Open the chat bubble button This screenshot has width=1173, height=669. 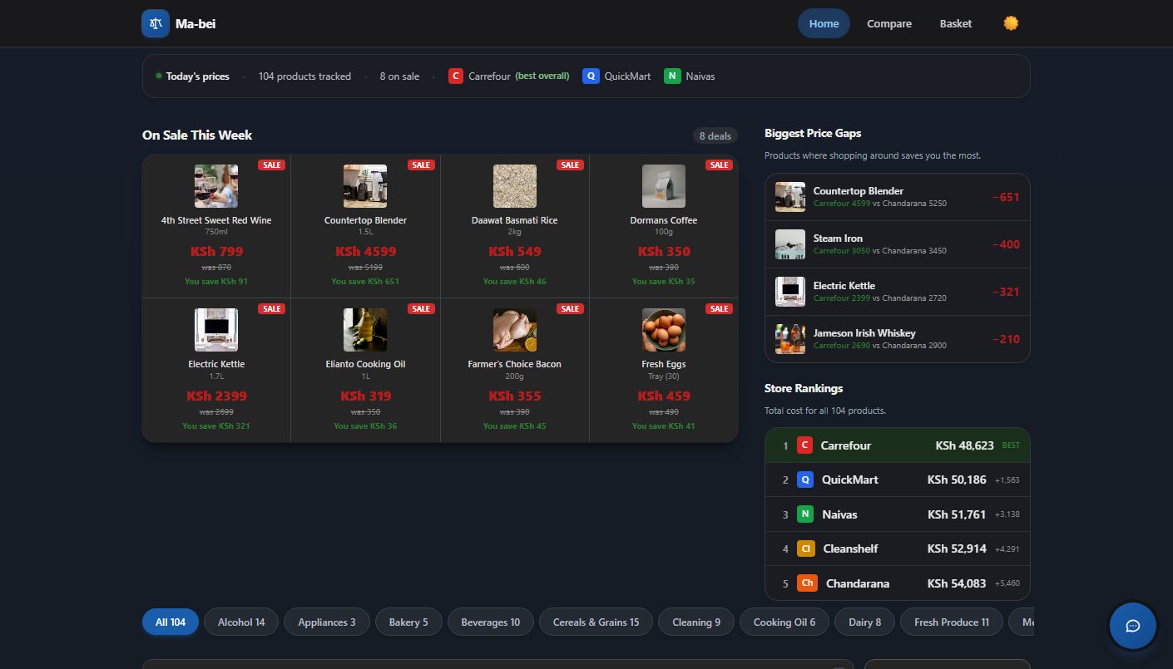coord(1132,626)
